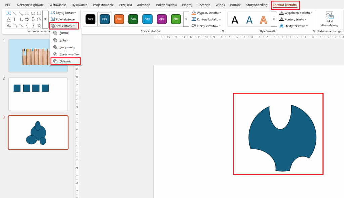This screenshot has height=198, width=344.
Task: Open Edytuj kształt dropdown
Action: tap(63, 13)
